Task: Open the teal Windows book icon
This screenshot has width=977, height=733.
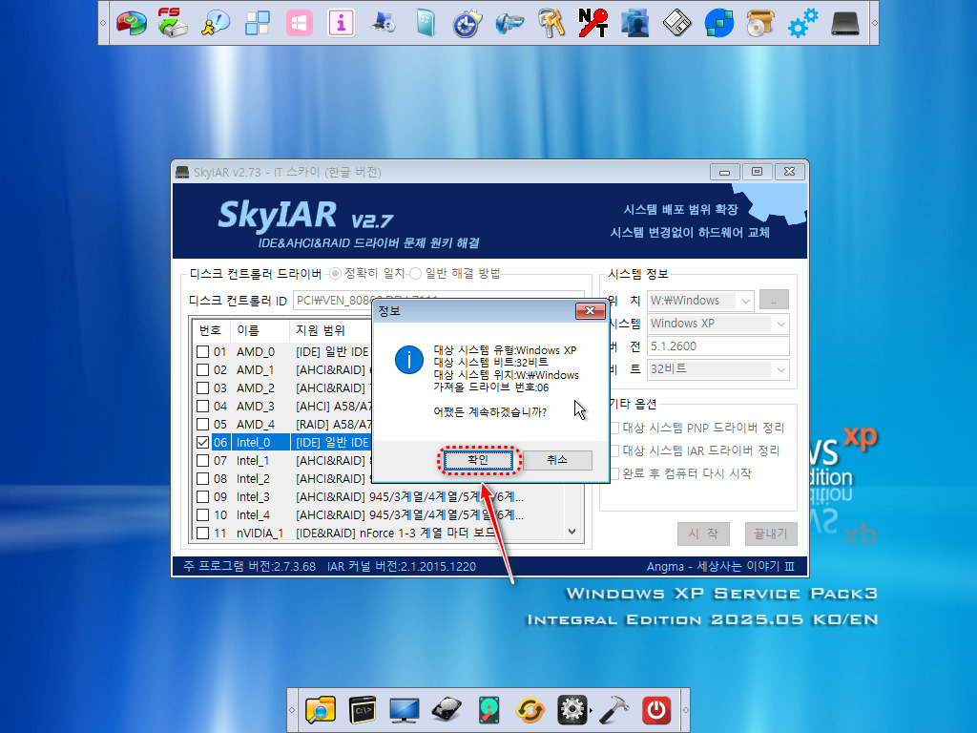Action: [x=426, y=23]
